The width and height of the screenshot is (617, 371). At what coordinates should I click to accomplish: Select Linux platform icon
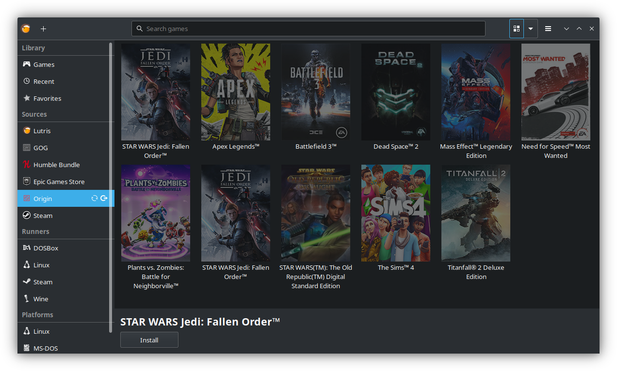point(27,331)
